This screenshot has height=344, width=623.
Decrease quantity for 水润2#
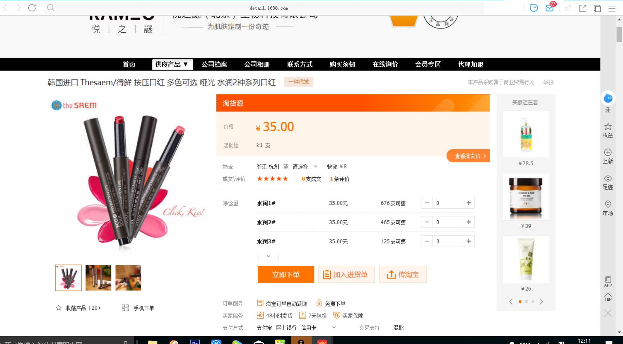pos(427,222)
